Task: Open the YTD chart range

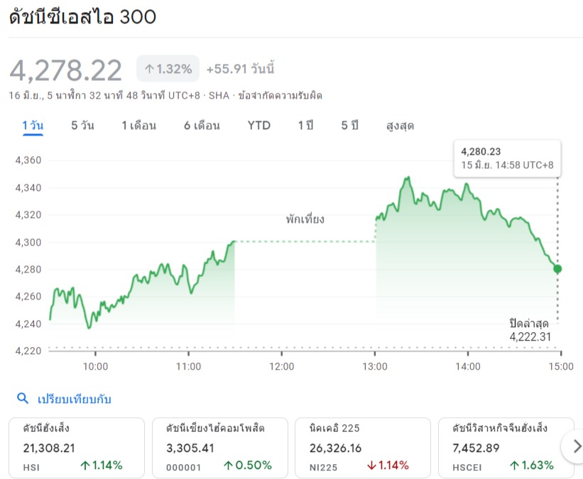Action: pos(258,126)
